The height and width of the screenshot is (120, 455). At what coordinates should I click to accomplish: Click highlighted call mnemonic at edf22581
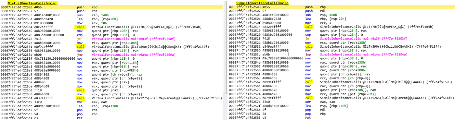[x=80, y=46]
